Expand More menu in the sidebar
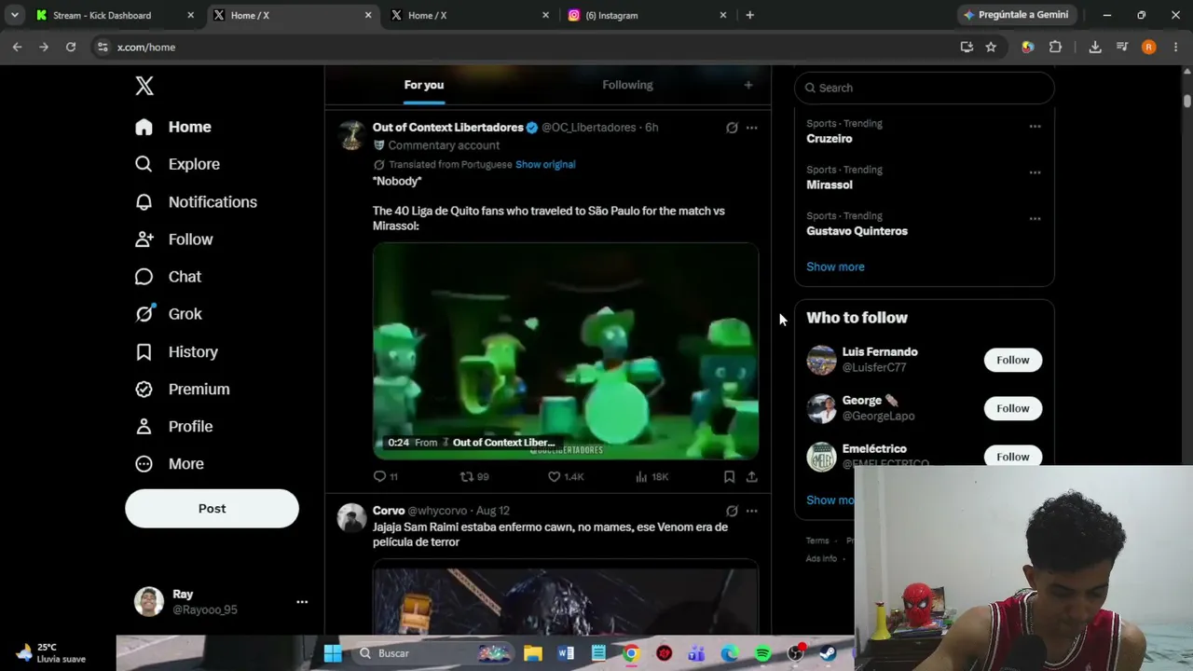 click(x=169, y=463)
